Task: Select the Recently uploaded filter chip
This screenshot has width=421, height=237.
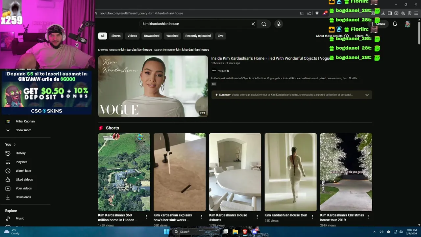Action: click(x=198, y=36)
